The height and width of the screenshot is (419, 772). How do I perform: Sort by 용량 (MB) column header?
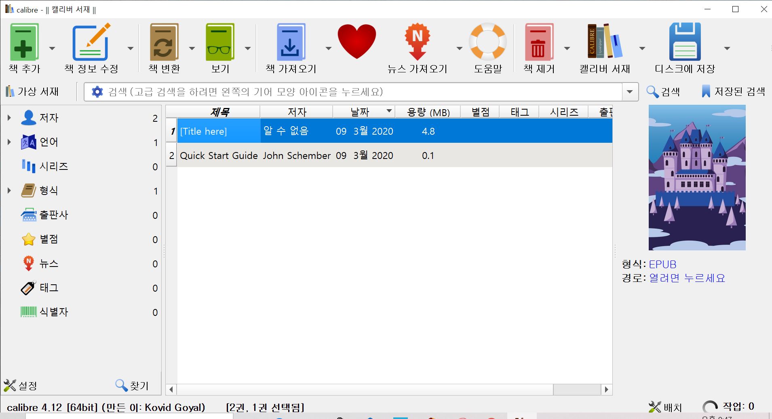[428, 112]
